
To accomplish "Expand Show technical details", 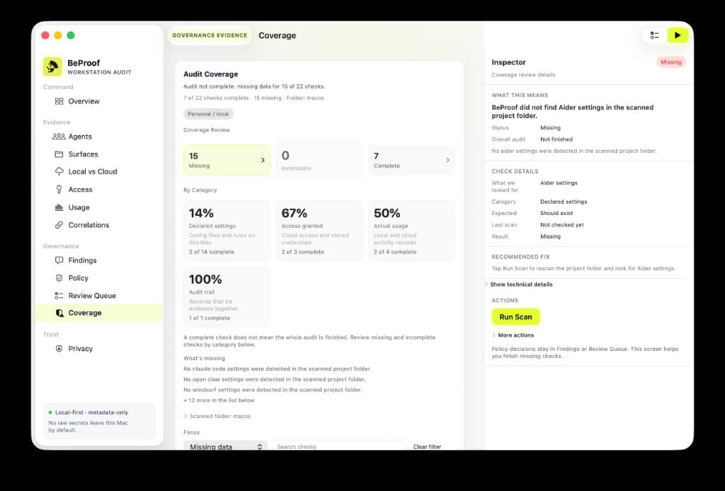I will pyautogui.click(x=518, y=284).
